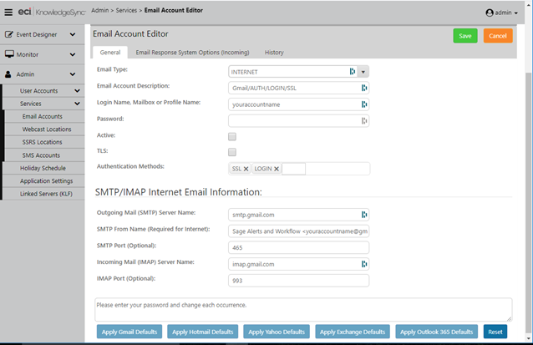Click the Authentication Methods input box
The image size is (533, 345).
pos(294,169)
